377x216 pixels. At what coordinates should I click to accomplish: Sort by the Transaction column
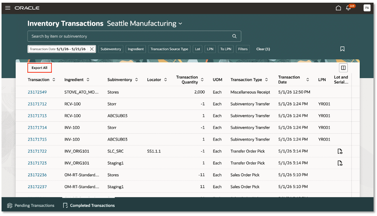pyautogui.click(x=54, y=80)
